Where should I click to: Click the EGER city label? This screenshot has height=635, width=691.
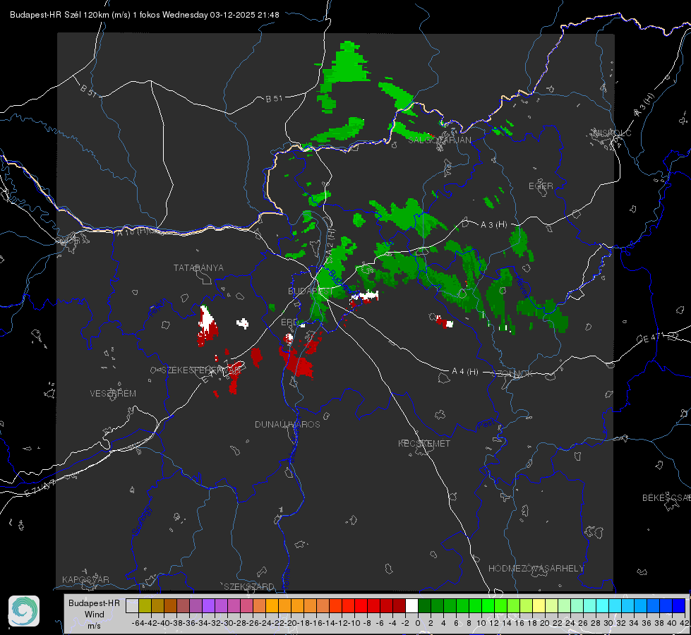[x=541, y=186]
